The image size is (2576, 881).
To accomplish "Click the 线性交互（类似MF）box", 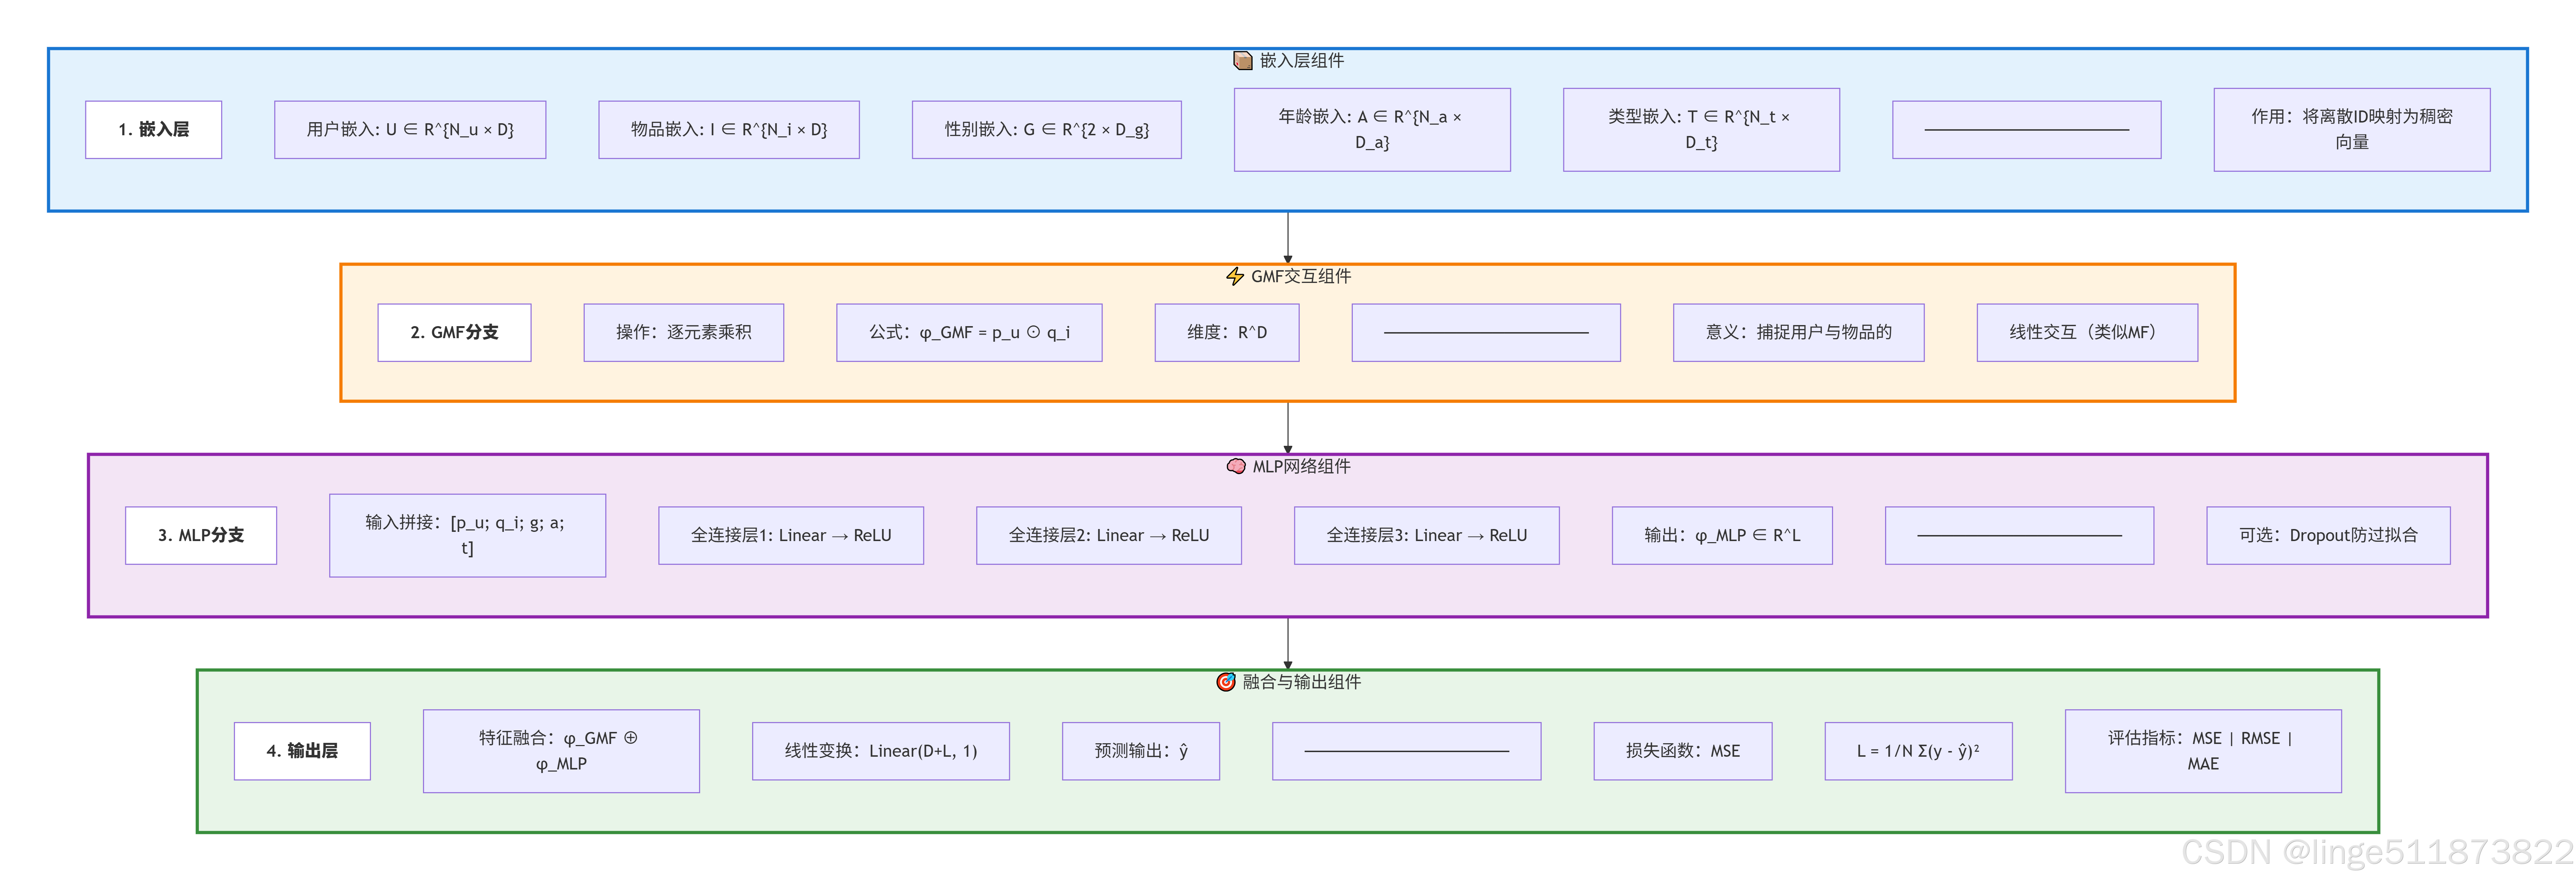I will point(2087,333).
